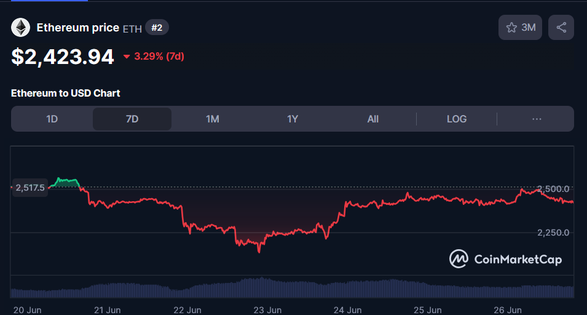The image size is (587, 315).
Task: Open the share icon button
Action: coord(561,27)
